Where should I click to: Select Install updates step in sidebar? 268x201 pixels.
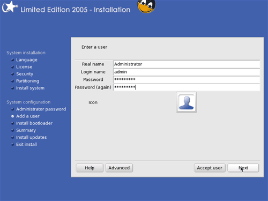32,137
